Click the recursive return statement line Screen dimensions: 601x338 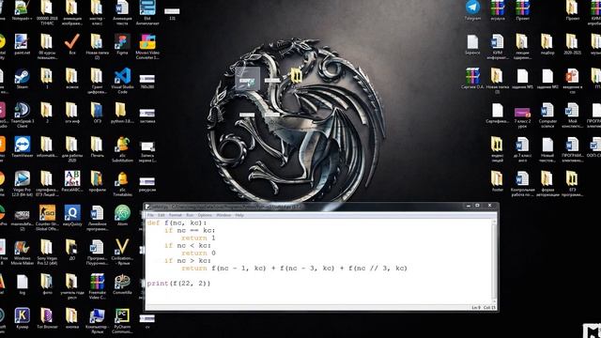294,269
